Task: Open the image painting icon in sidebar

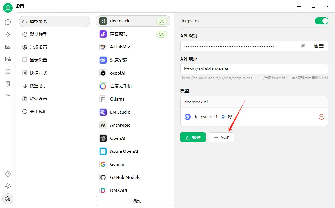Action: 8,47
